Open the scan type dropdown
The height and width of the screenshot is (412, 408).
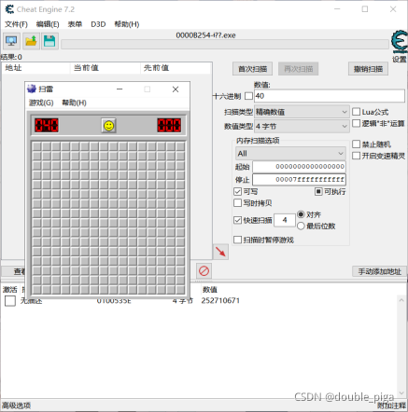[x=302, y=112]
